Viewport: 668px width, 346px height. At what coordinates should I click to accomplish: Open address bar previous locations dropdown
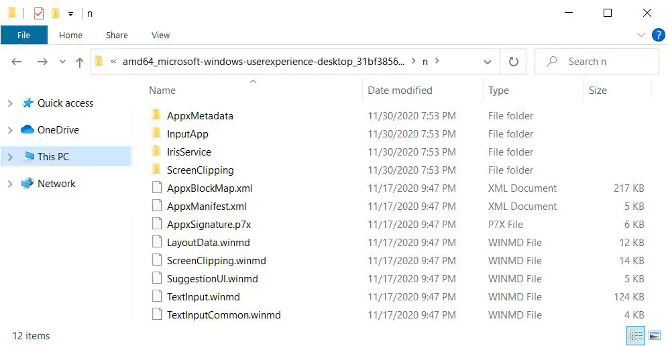click(x=488, y=62)
